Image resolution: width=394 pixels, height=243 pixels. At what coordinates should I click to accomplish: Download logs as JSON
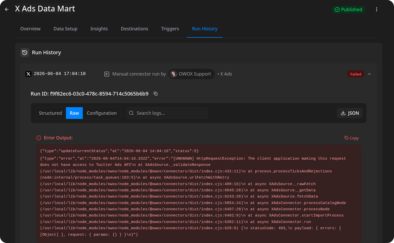tap(350, 113)
